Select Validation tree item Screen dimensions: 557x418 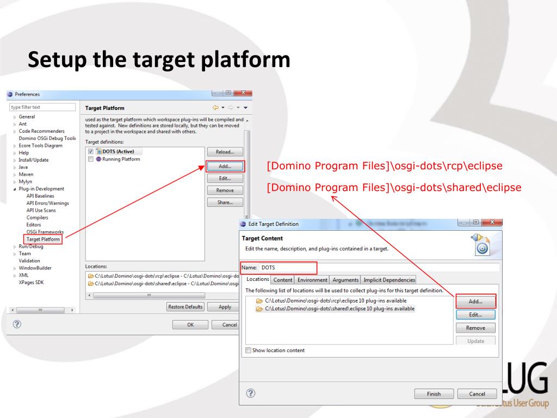(x=29, y=261)
